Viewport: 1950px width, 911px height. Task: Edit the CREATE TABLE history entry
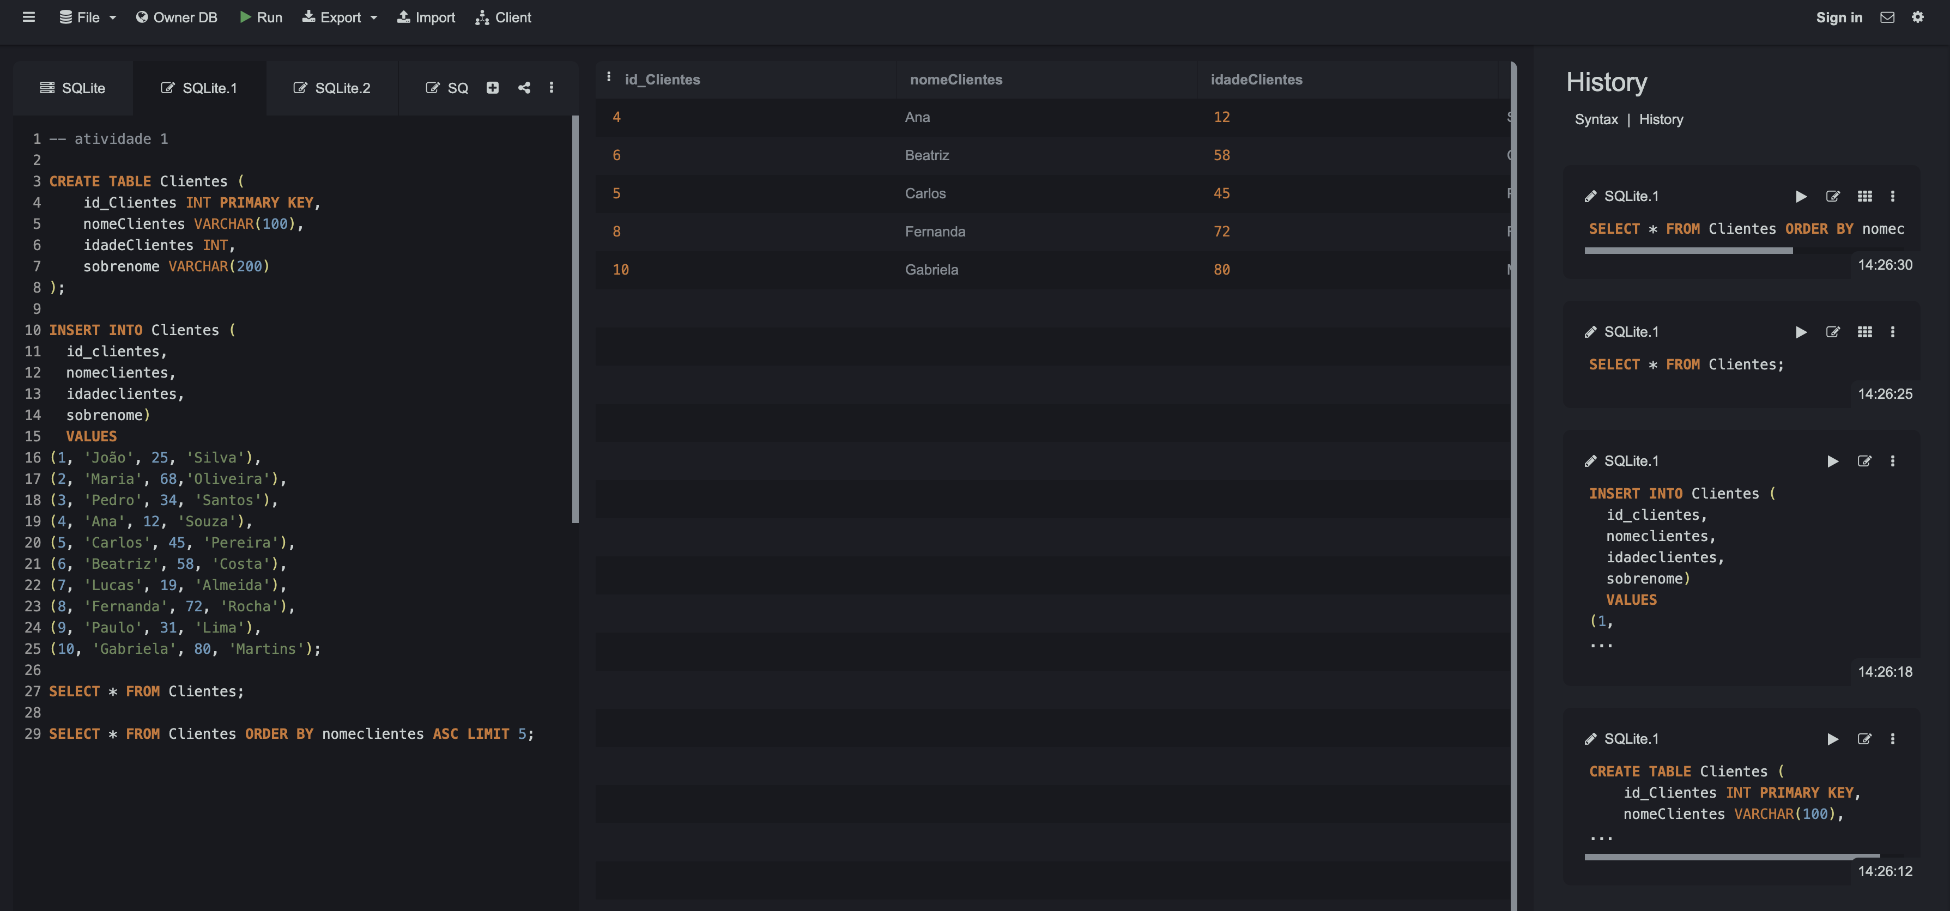[x=1864, y=739]
